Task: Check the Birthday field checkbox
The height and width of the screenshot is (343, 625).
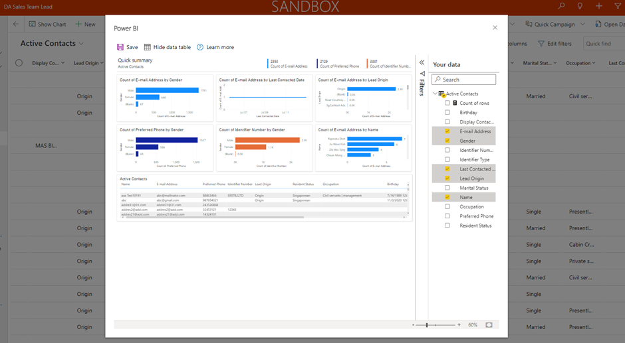Action: pos(447,113)
